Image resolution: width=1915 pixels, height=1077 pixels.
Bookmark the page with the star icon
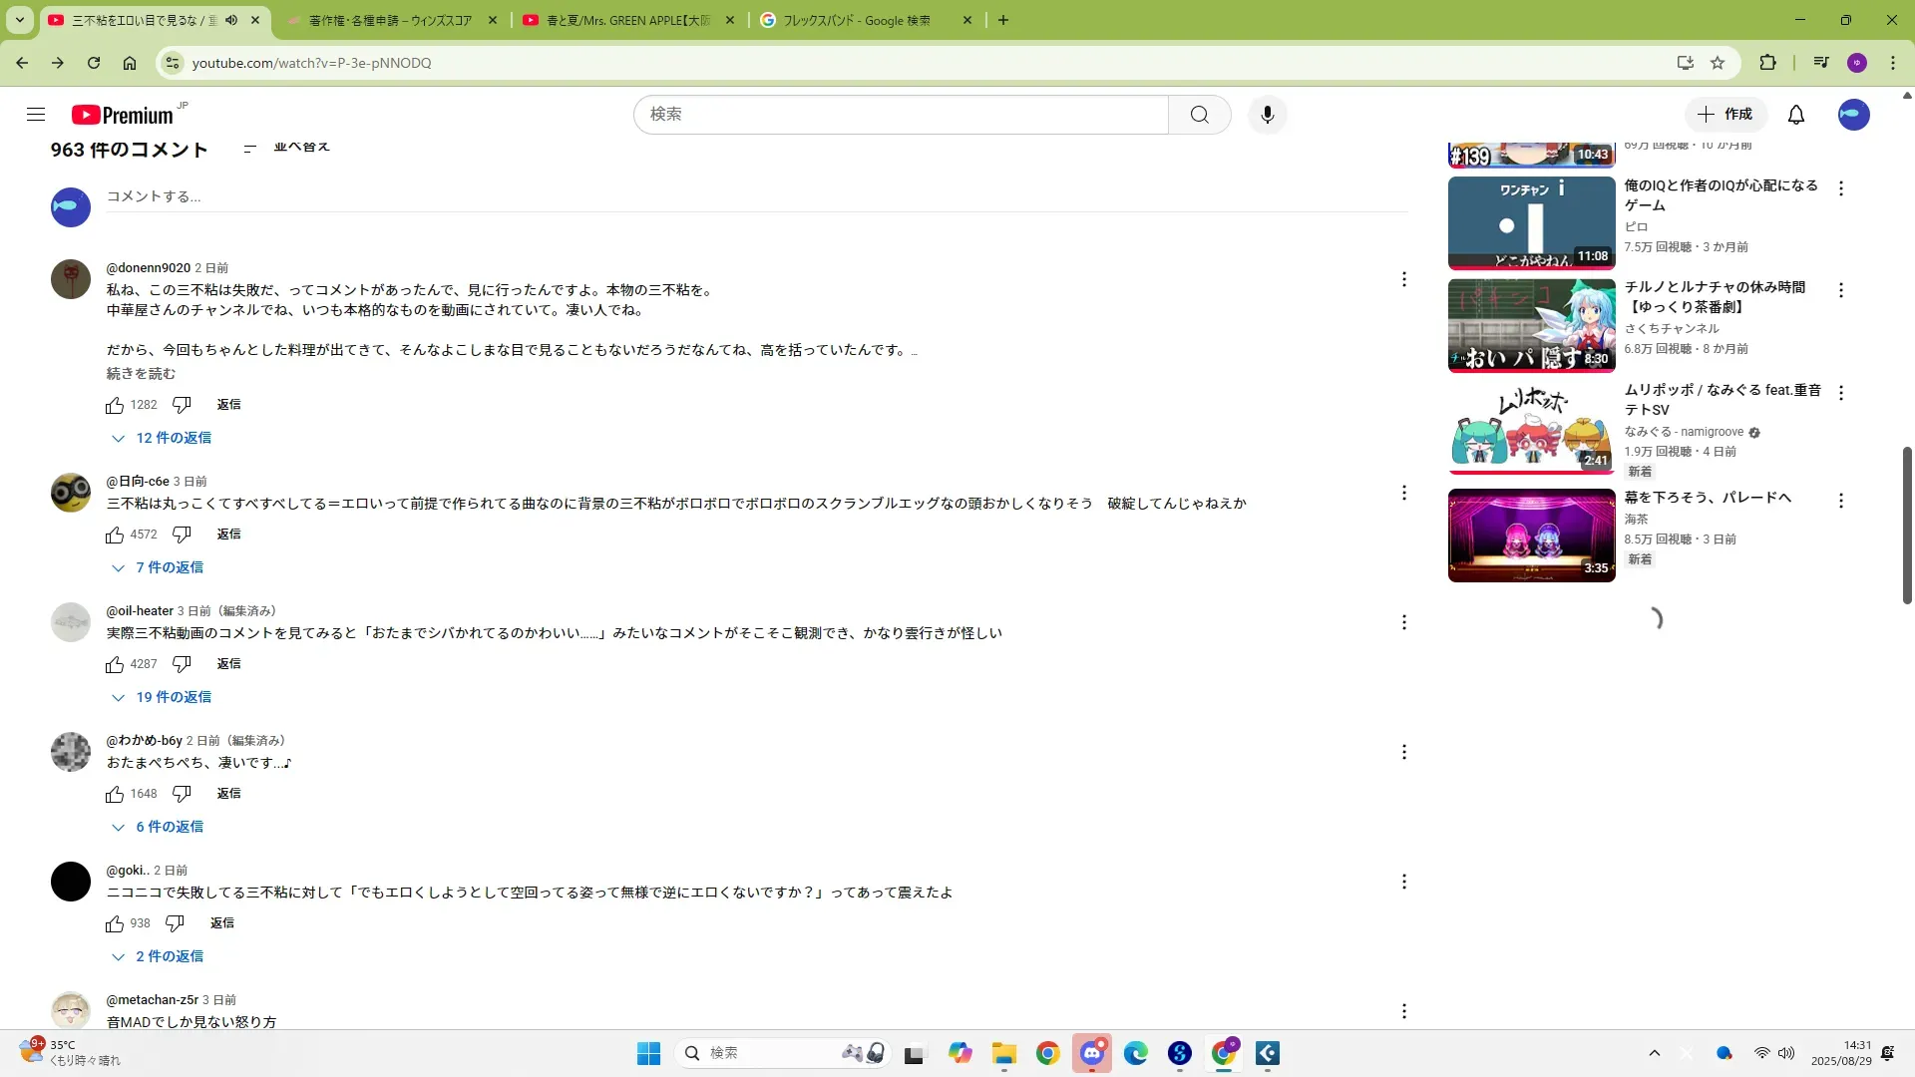click(x=1718, y=63)
